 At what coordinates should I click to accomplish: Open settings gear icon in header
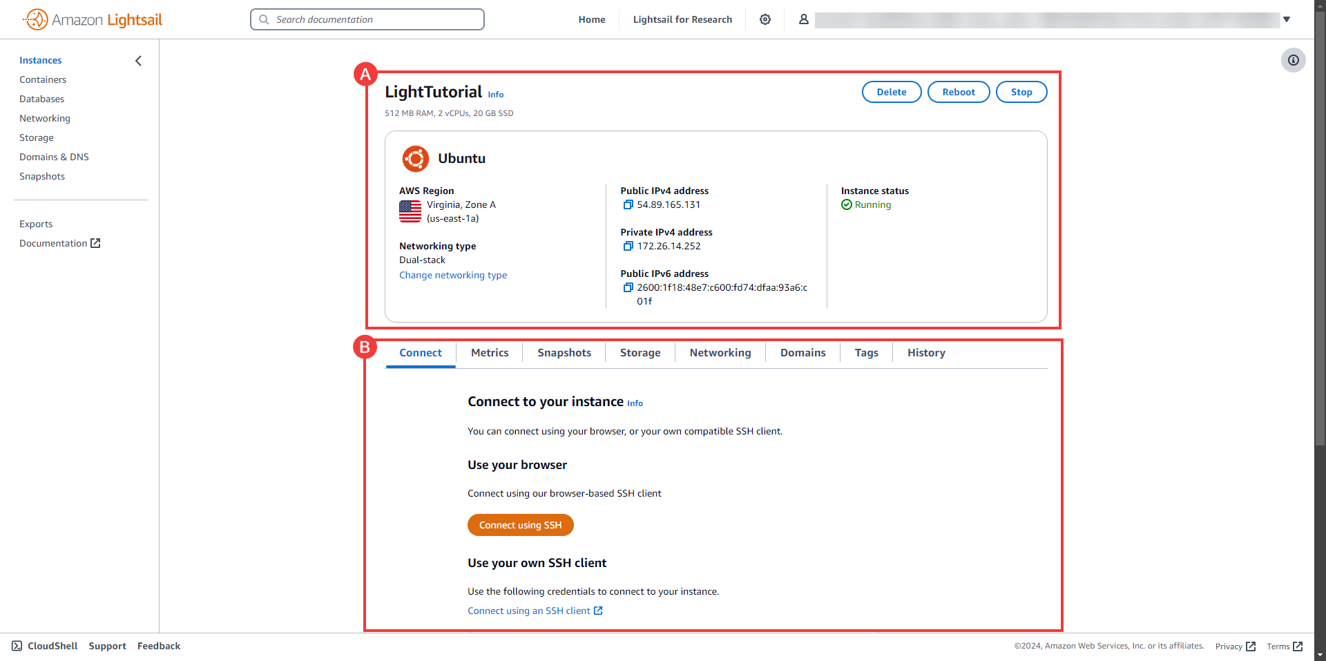pyautogui.click(x=765, y=19)
